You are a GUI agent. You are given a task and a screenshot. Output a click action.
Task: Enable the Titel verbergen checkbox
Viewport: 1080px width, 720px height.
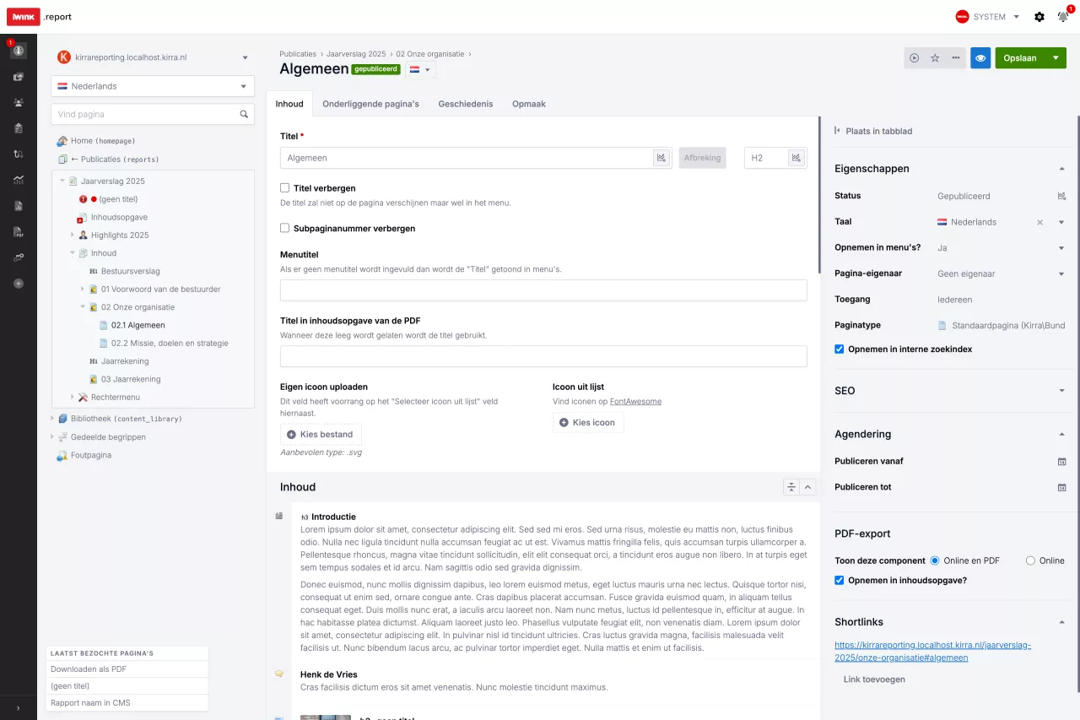(285, 188)
